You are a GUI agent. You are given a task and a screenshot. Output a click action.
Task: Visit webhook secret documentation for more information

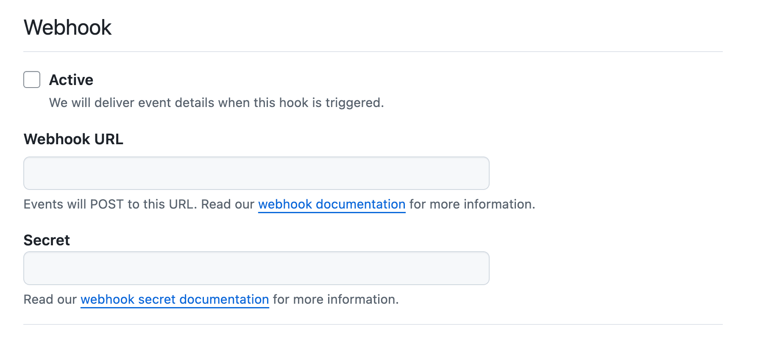(x=174, y=299)
